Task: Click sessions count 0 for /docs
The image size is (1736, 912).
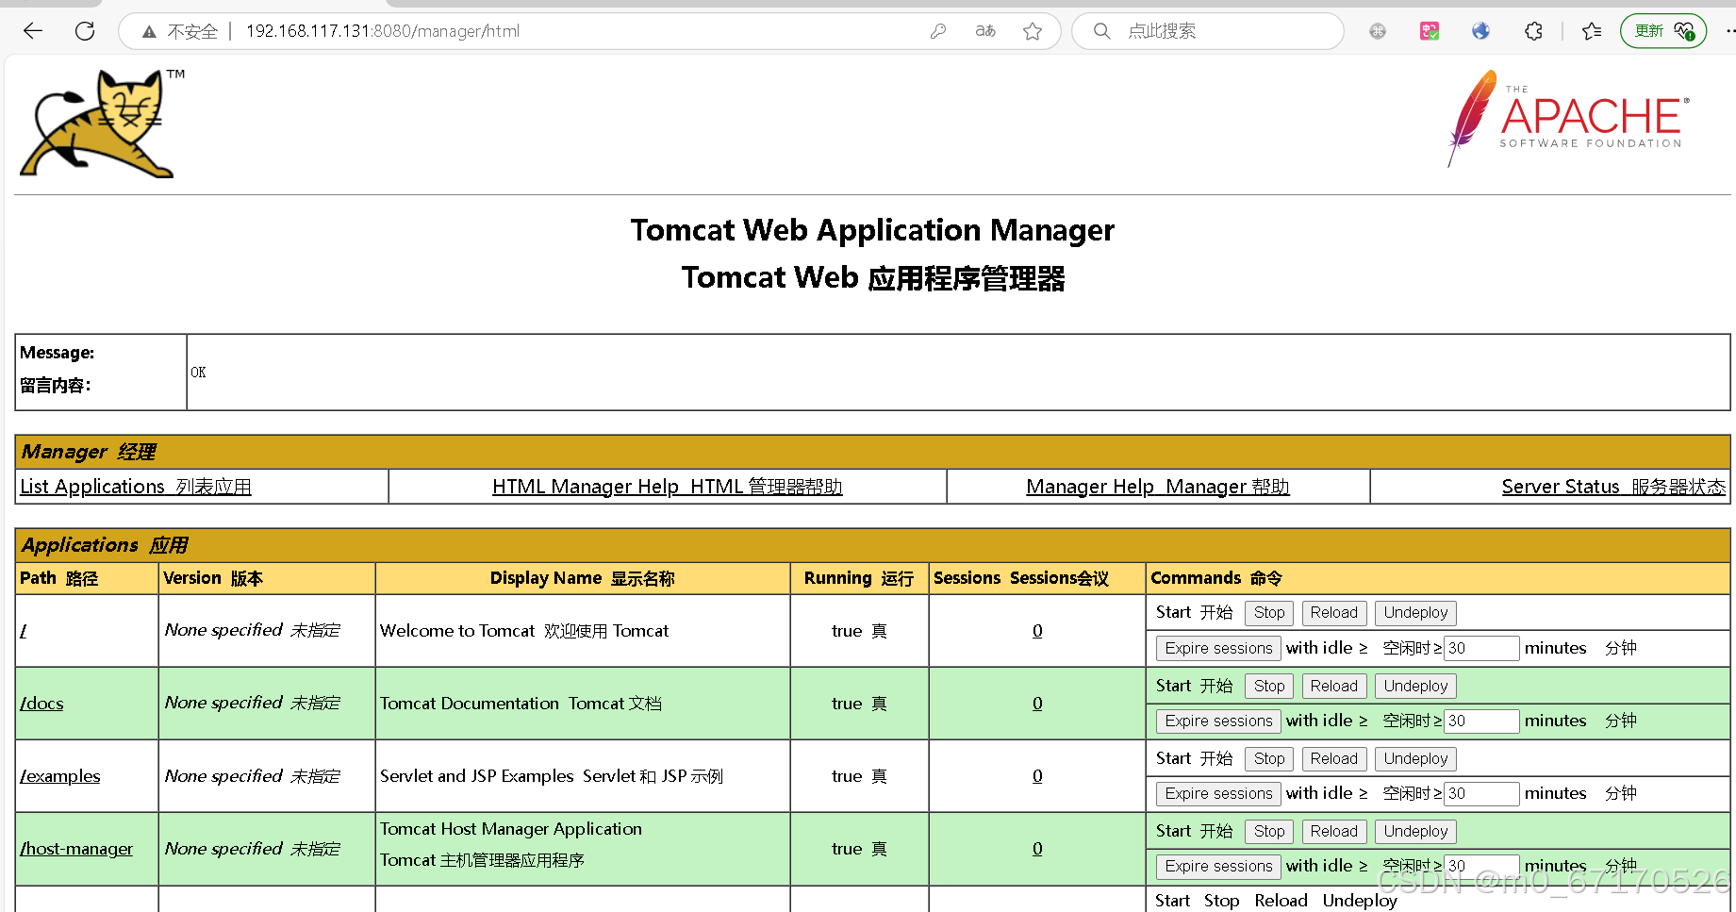Action: tap(1037, 704)
